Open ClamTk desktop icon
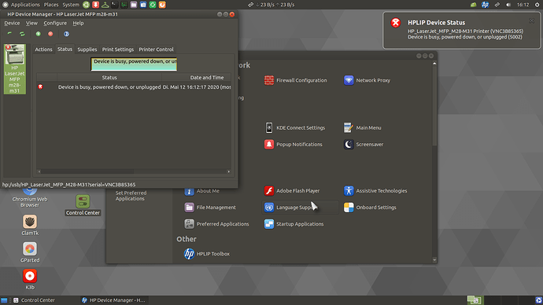The height and width of the screenshot is (305, 543). pos(30,225)
